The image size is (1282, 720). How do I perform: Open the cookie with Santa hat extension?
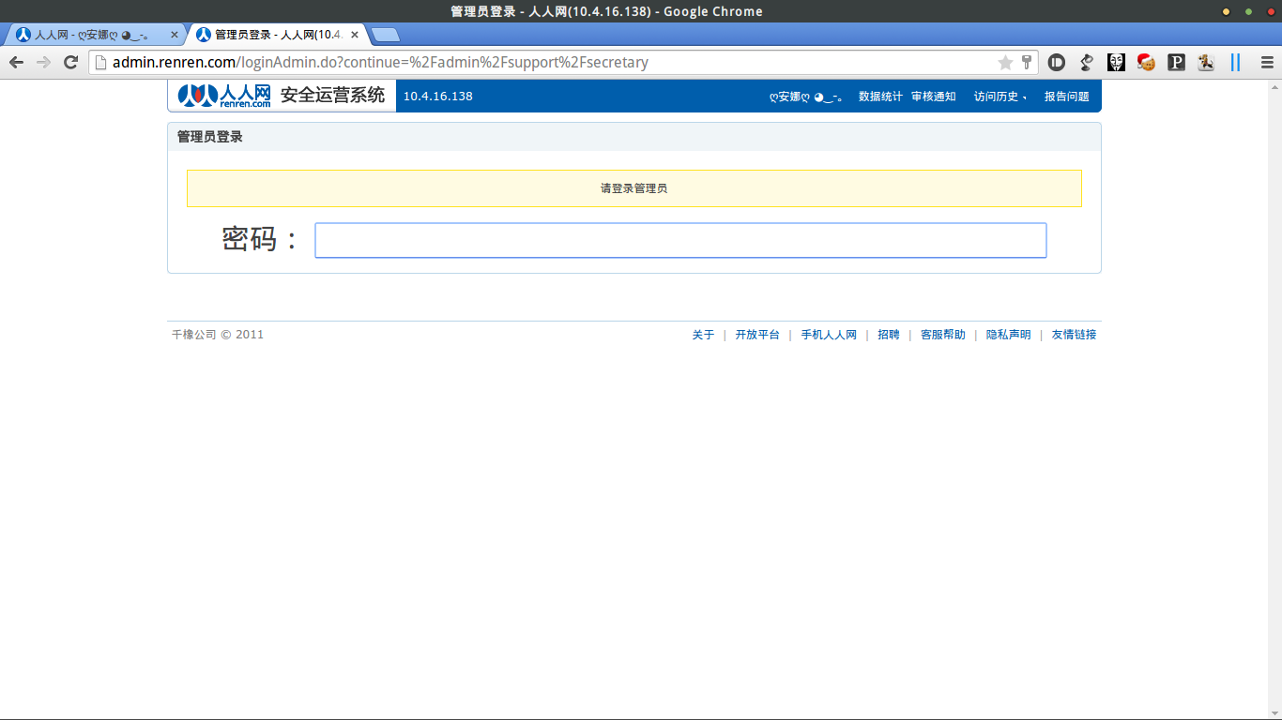[x=1146, y=63]
